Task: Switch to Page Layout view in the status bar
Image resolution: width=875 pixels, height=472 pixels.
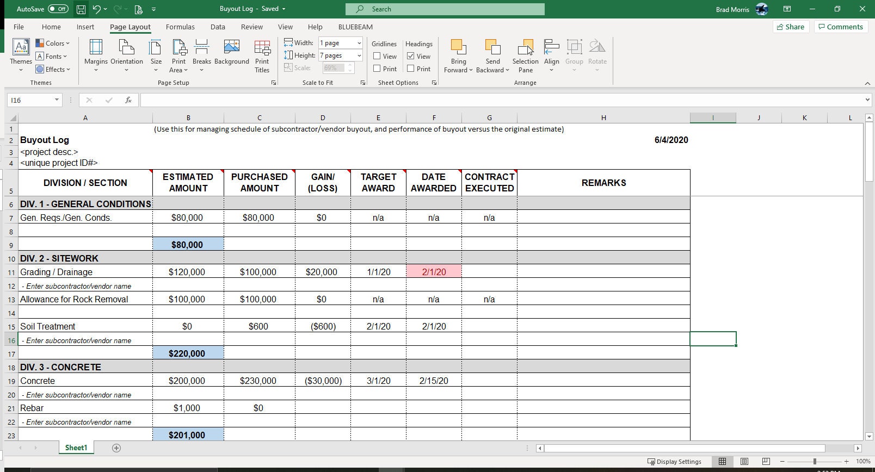Action: point(744,462)
